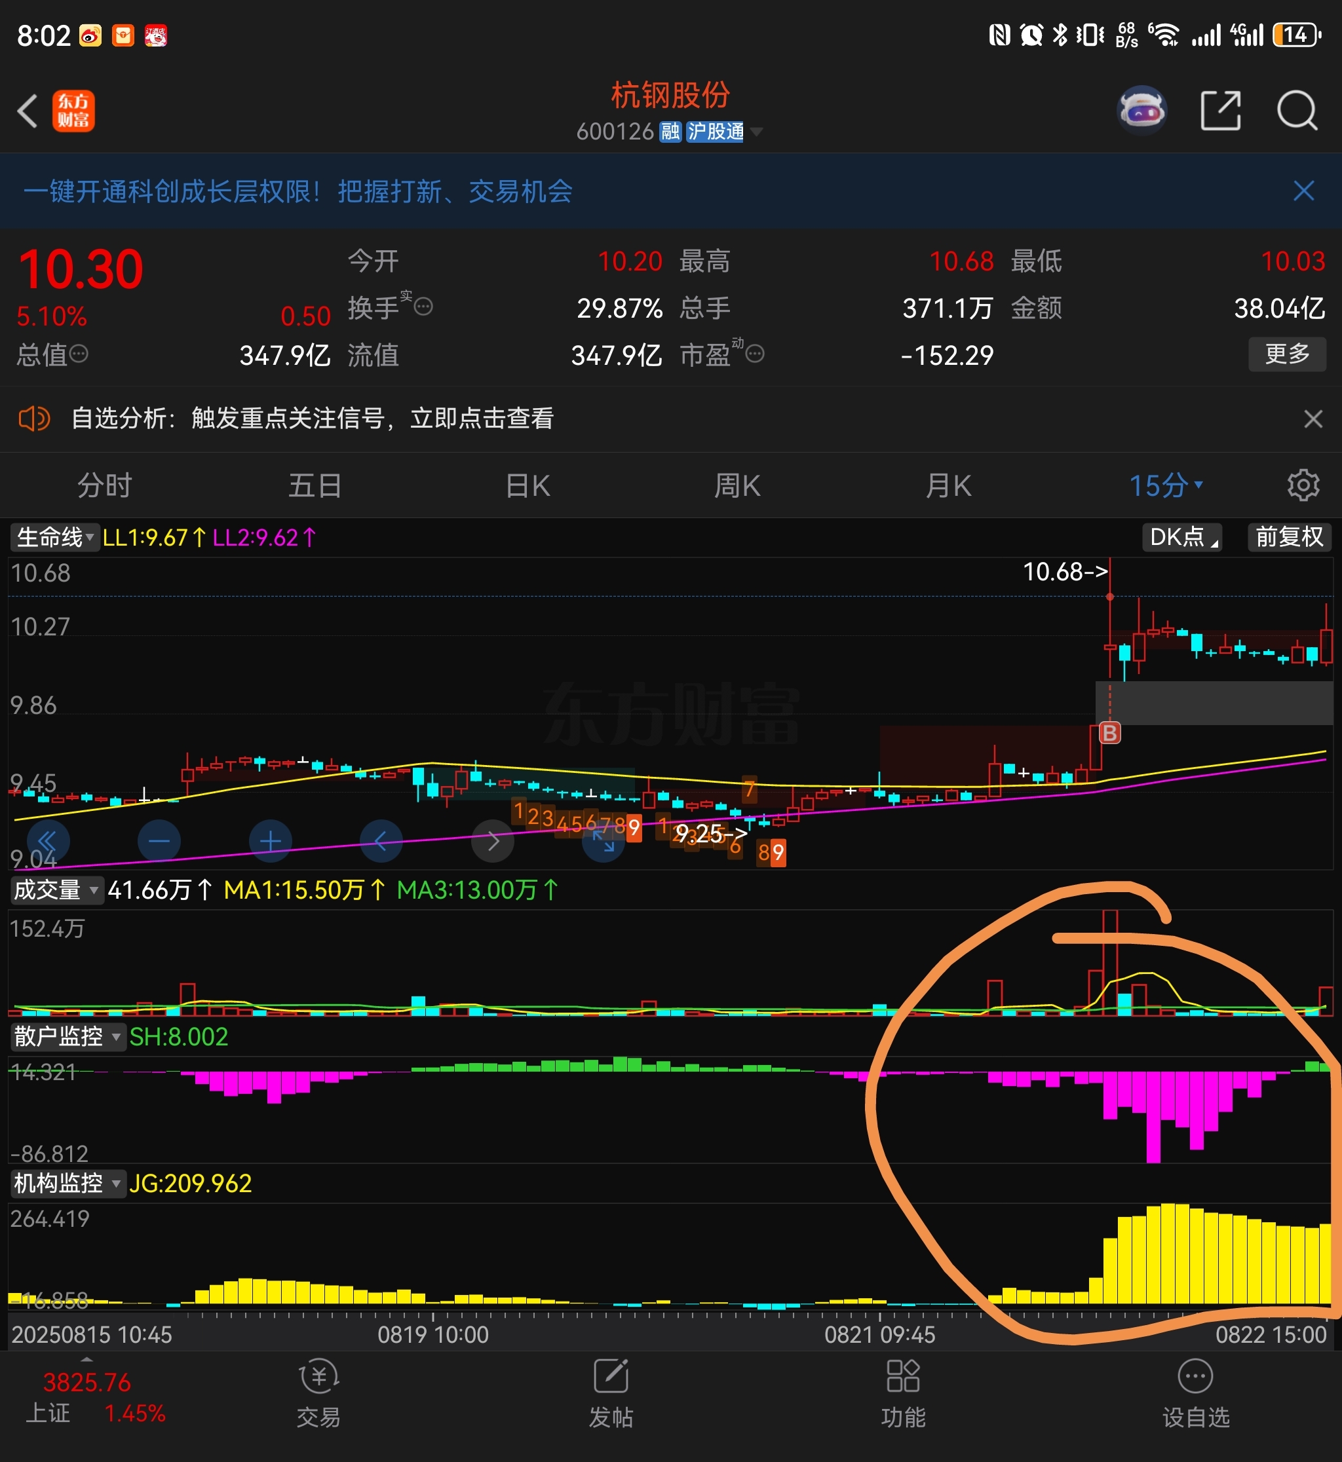Switch to 分时 chart tab

pyautogui.click(x=105, y=485)
